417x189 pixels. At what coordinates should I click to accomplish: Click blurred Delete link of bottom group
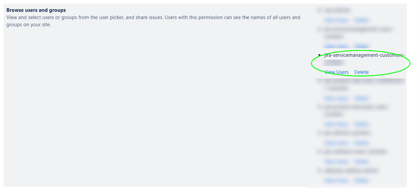point(361,181)
